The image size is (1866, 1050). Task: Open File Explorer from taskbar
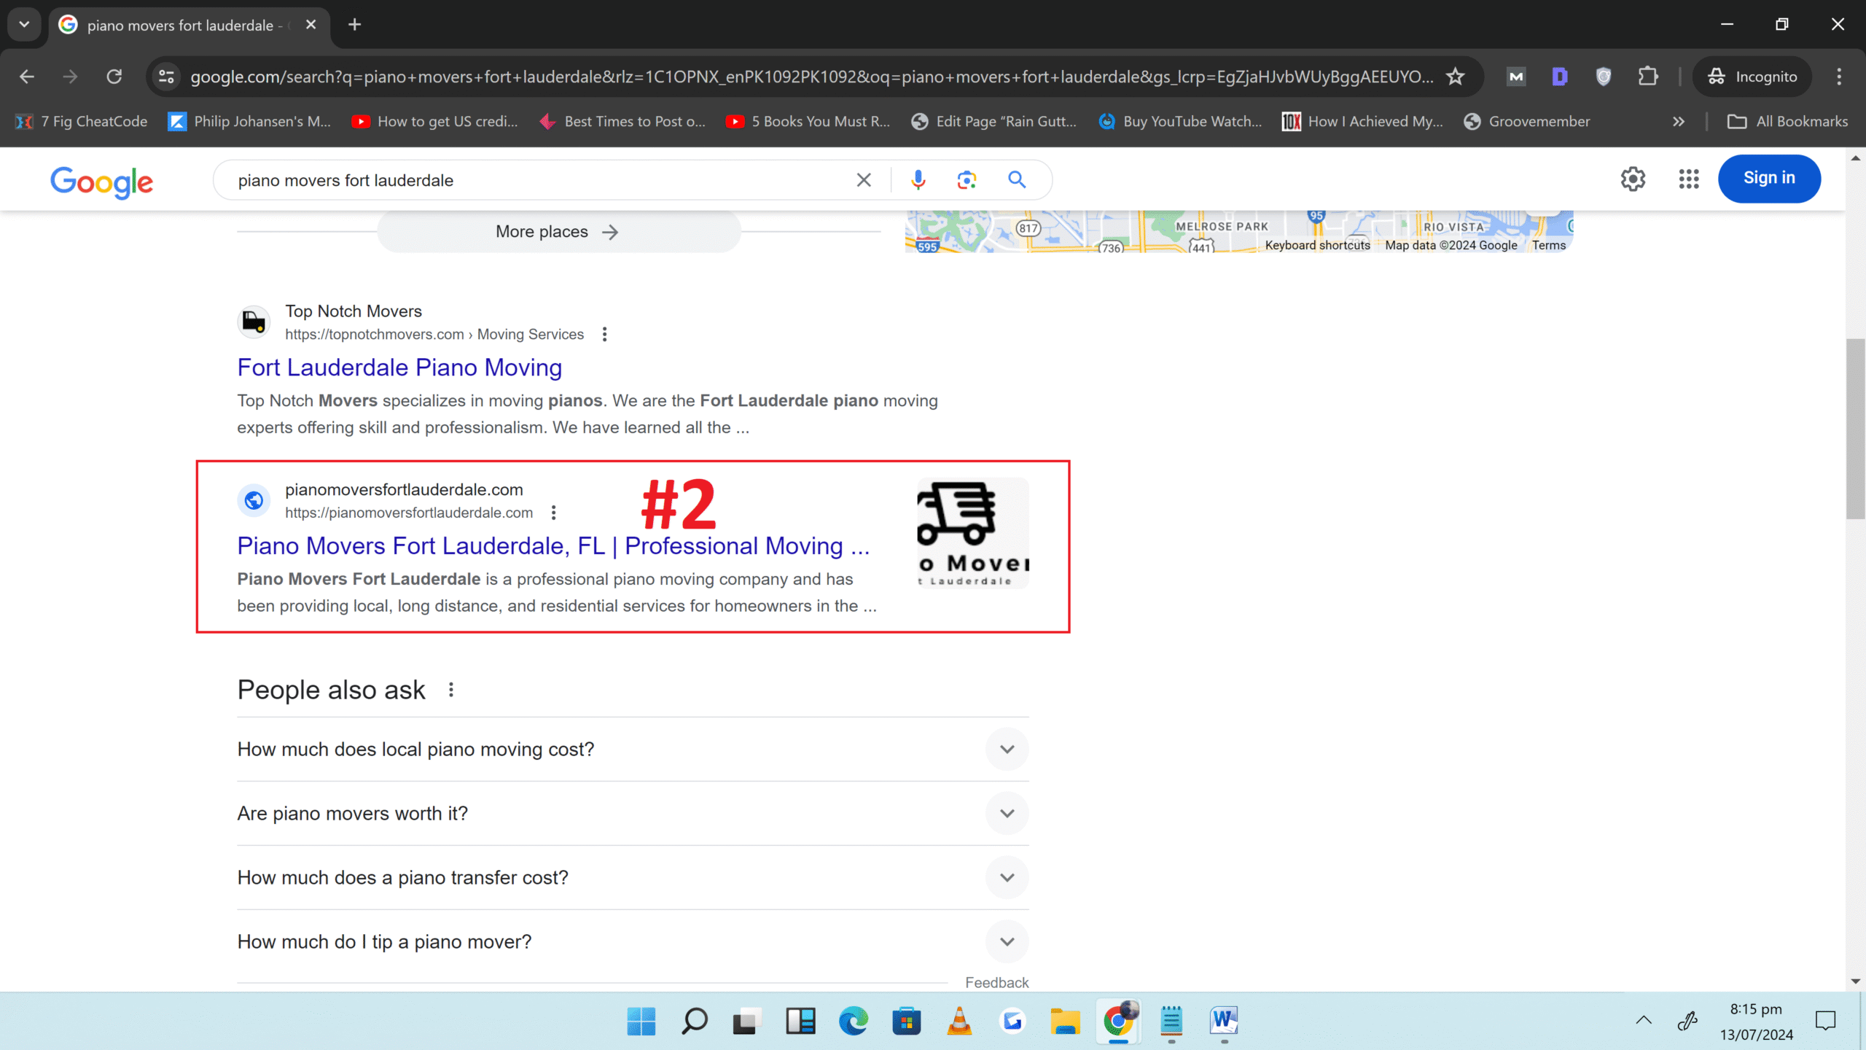pos(1065,1021)
